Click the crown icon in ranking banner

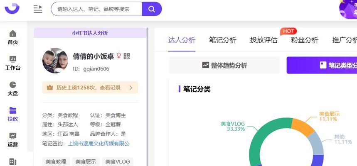point(50,88)
